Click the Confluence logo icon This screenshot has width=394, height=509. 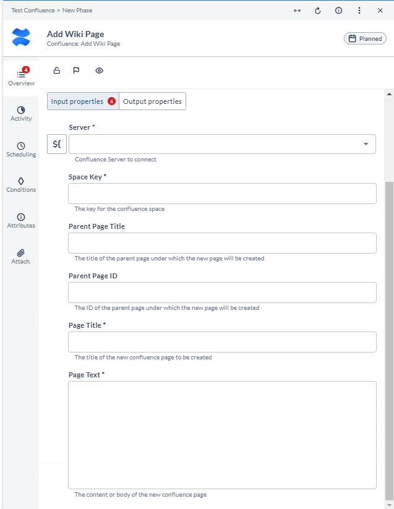(21, 37)
